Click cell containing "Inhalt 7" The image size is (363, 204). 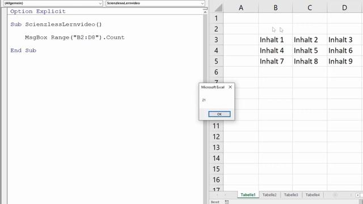click(x=276, y=61)
